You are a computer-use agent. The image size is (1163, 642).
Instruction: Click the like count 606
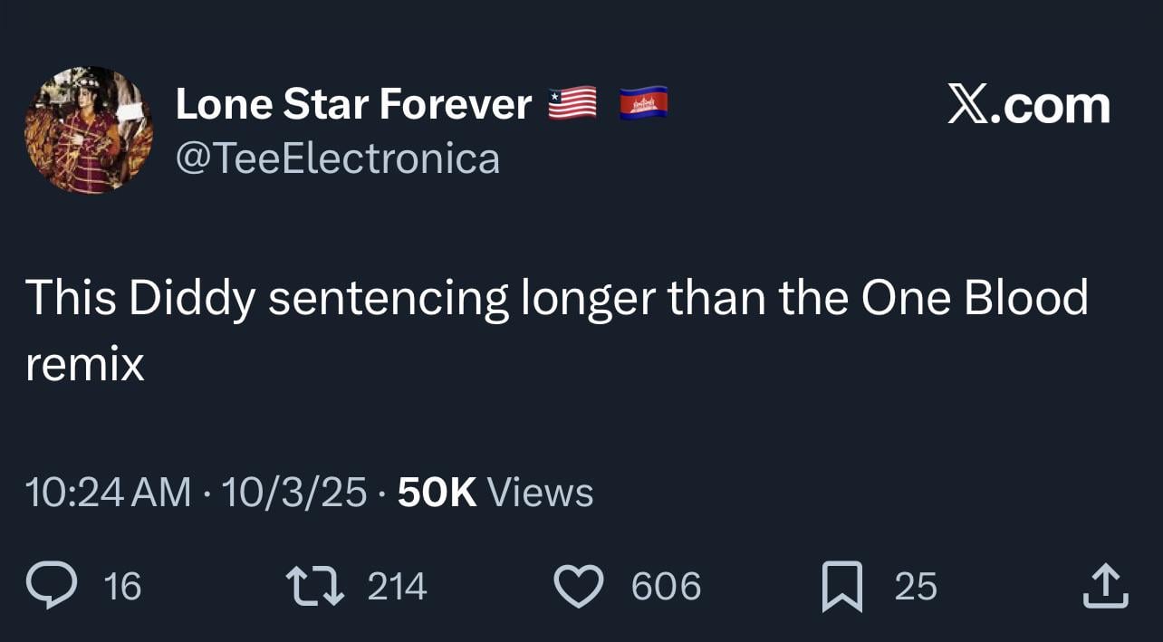pos(666,587)
